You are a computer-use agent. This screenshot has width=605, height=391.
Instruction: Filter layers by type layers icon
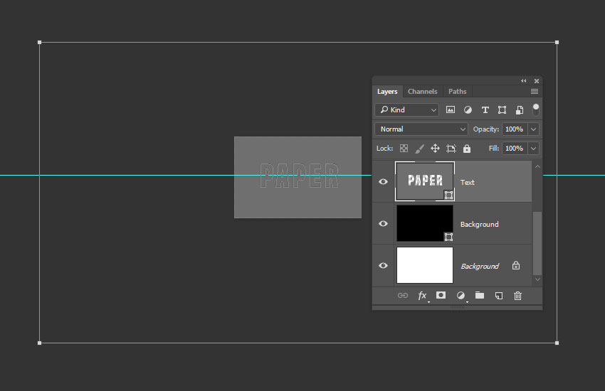click(x=485, y=109)
